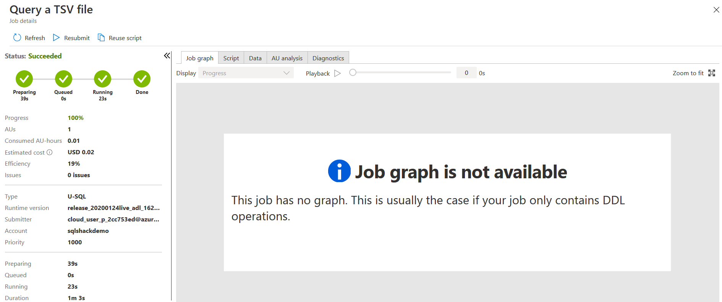Start job graph playback
The height and width of the screenshot is (302, 722).
click(x=337, y=73)
